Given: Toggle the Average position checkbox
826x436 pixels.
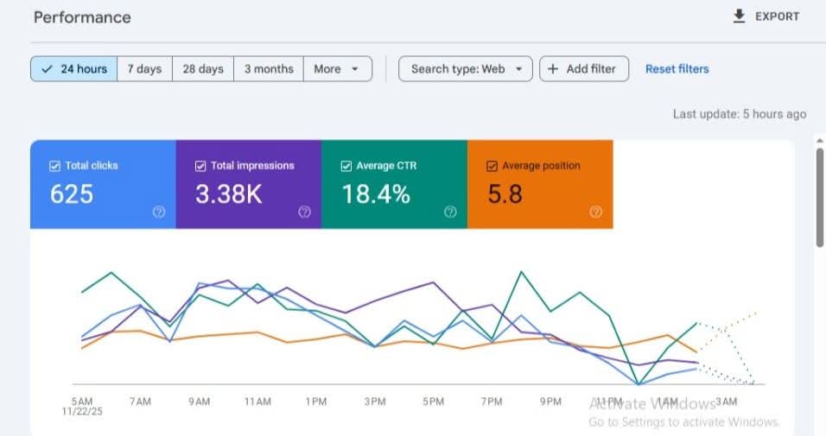Looking at the screenshot, I should tap(492, 166).
